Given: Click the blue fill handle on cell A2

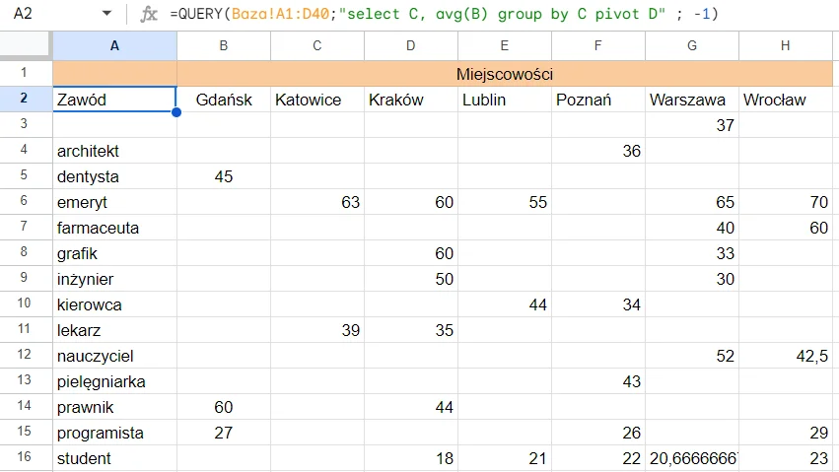Looking at the screenshot, I should (x=176, y=111).
